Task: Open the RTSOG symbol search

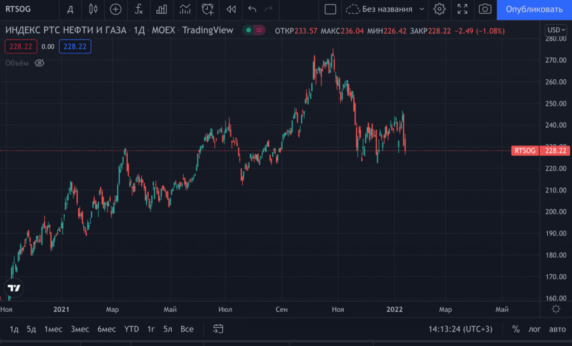Action: (x=18, y=9)
